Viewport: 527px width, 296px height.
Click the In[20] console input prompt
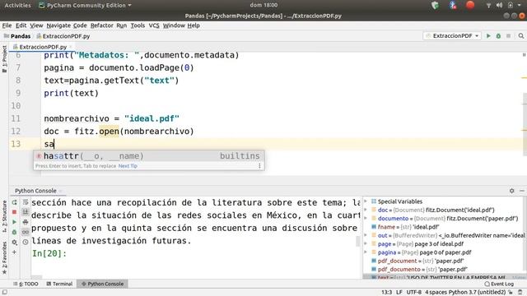(49, 253)
